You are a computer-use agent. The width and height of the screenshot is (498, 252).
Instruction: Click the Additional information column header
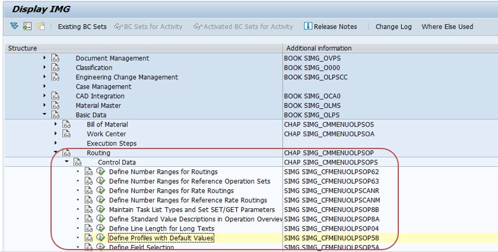[x=391, y=48]
